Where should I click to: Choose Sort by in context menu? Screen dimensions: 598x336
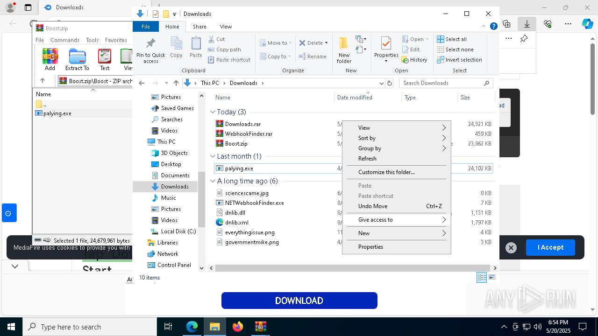(x=396, y=138)
